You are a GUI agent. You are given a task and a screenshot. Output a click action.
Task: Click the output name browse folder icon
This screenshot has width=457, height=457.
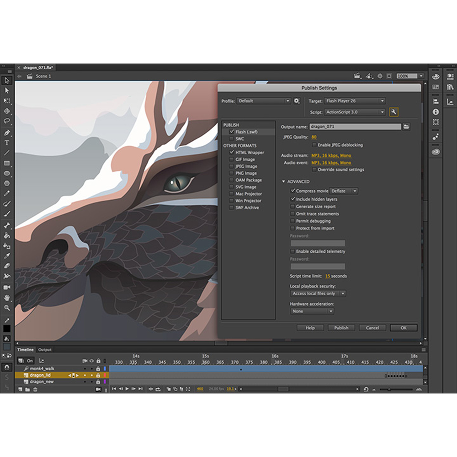(x=406, y=127)
